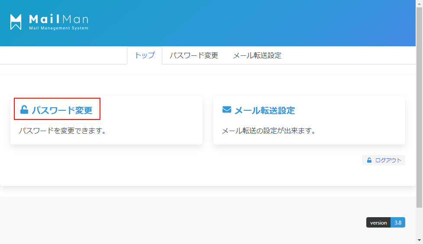Viewport: 423px width, 244px height.
Task: Click the scrollbar down arrow
Action: [x=419, y=240]
